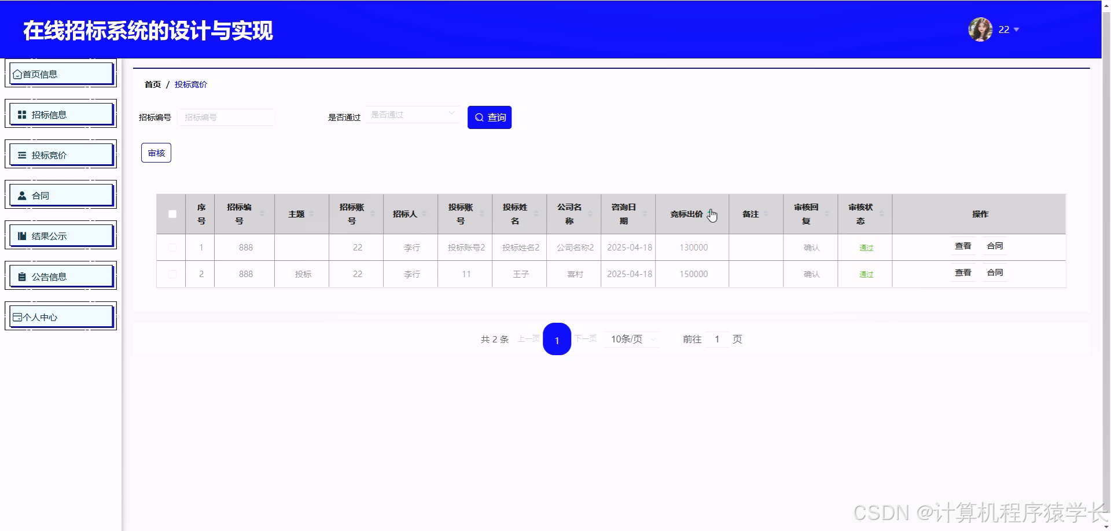This screenshot has width=1111, height=531.
Task: Click the magnifier icon inside 查询 button
Action: (479, 117)
